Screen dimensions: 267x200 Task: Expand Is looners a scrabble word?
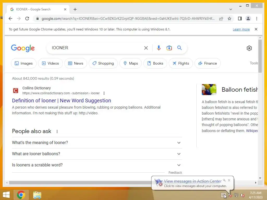[x=97, y=165]
